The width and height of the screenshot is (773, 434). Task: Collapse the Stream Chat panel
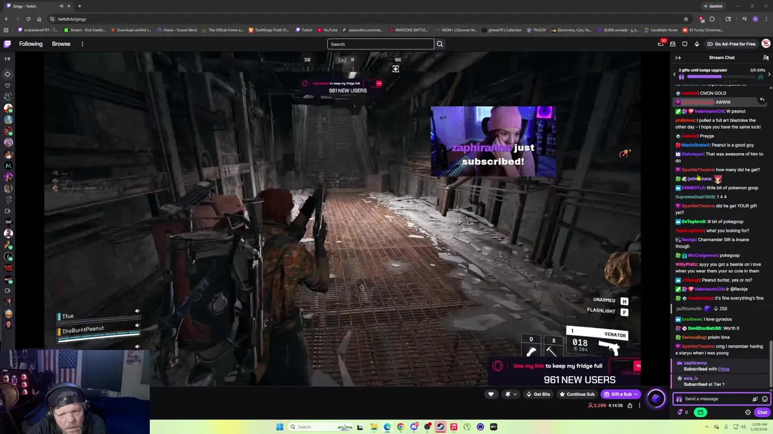coord(678,58)
